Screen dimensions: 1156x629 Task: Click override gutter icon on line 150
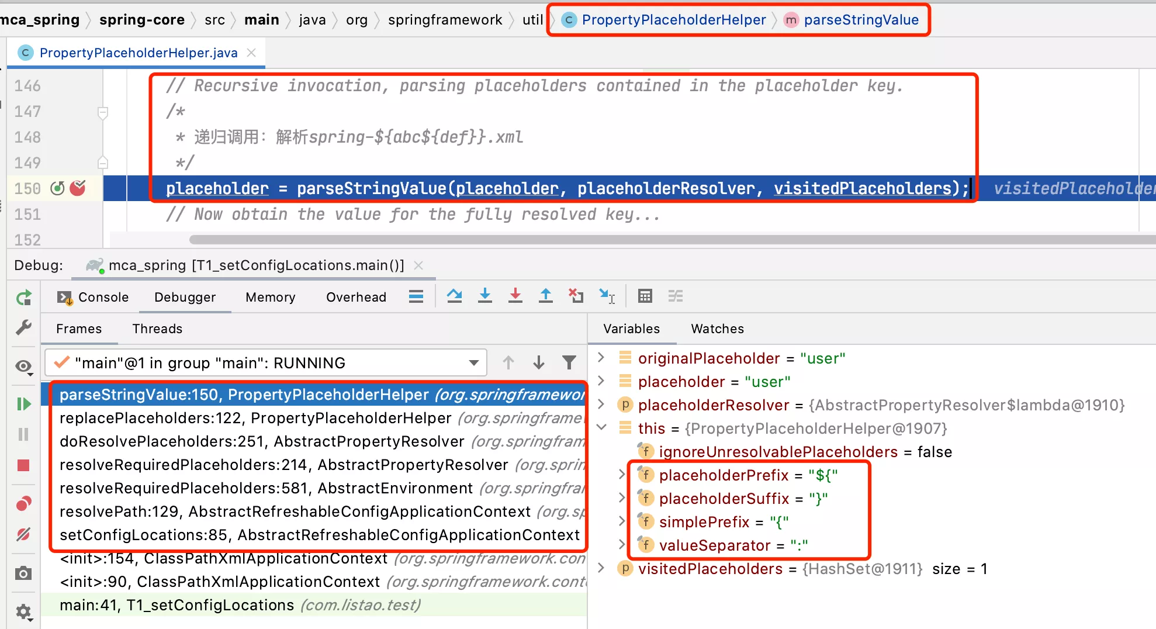click(x=57, y=188)
